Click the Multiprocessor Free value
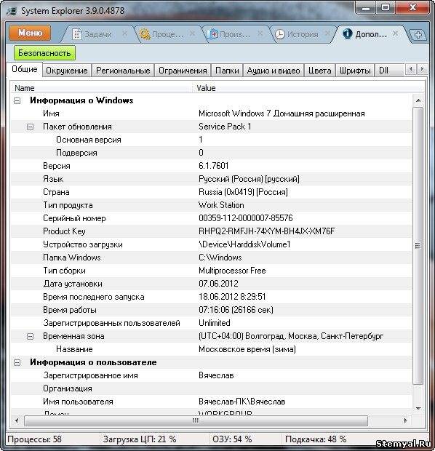The width and height of the screenshot is (435, 451). (232, 271)
